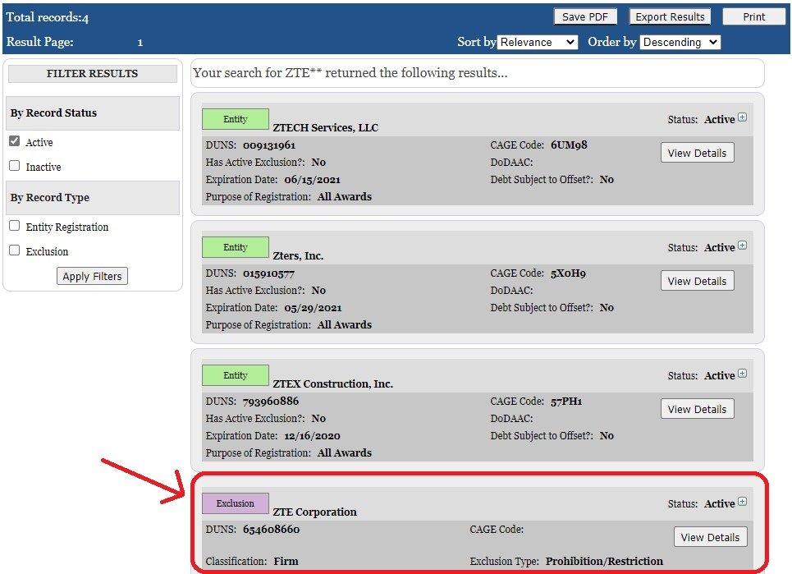Expand status details for Zters, Inc.
Viewport: 792px width, 574px height.
tap(742, 246)
